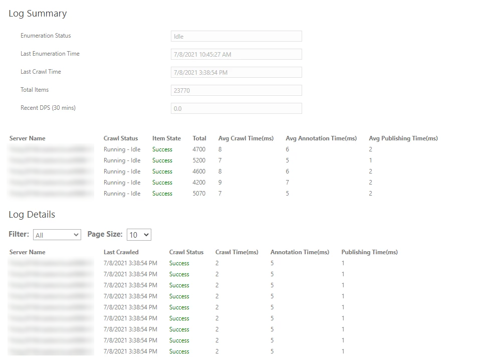Click the Enumeration Status field showing Idle

[236, 37]
